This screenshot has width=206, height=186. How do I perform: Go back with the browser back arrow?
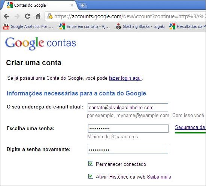click(7, 16)
